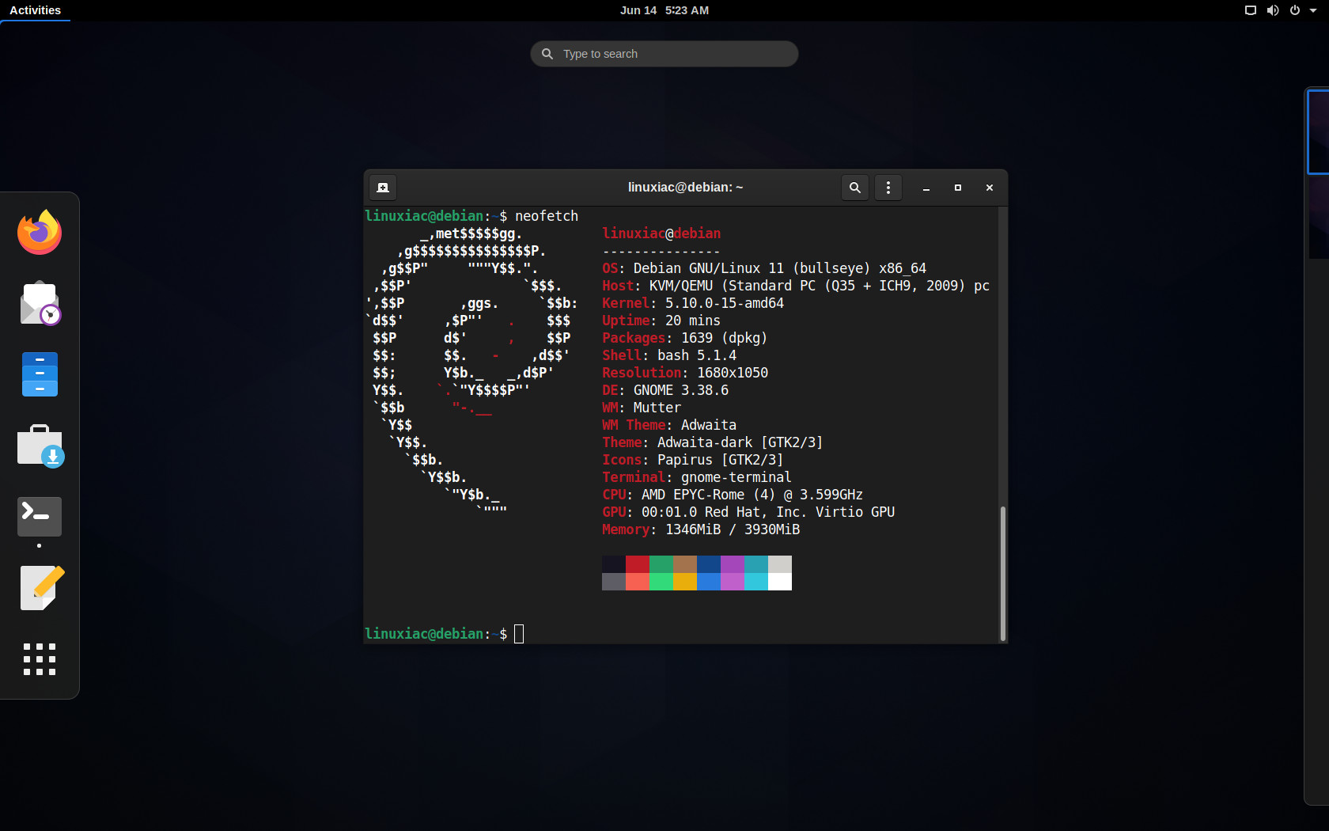Click the green color block in neofetch
Viewport: 1329px width, 831px height.
661,564
